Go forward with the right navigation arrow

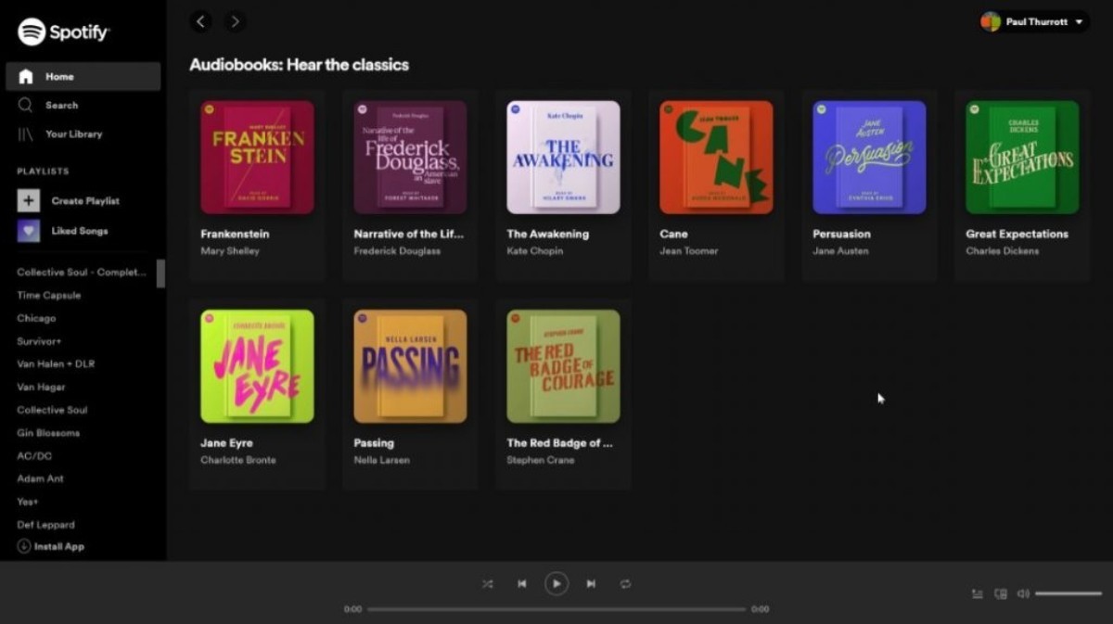(234, 20)
